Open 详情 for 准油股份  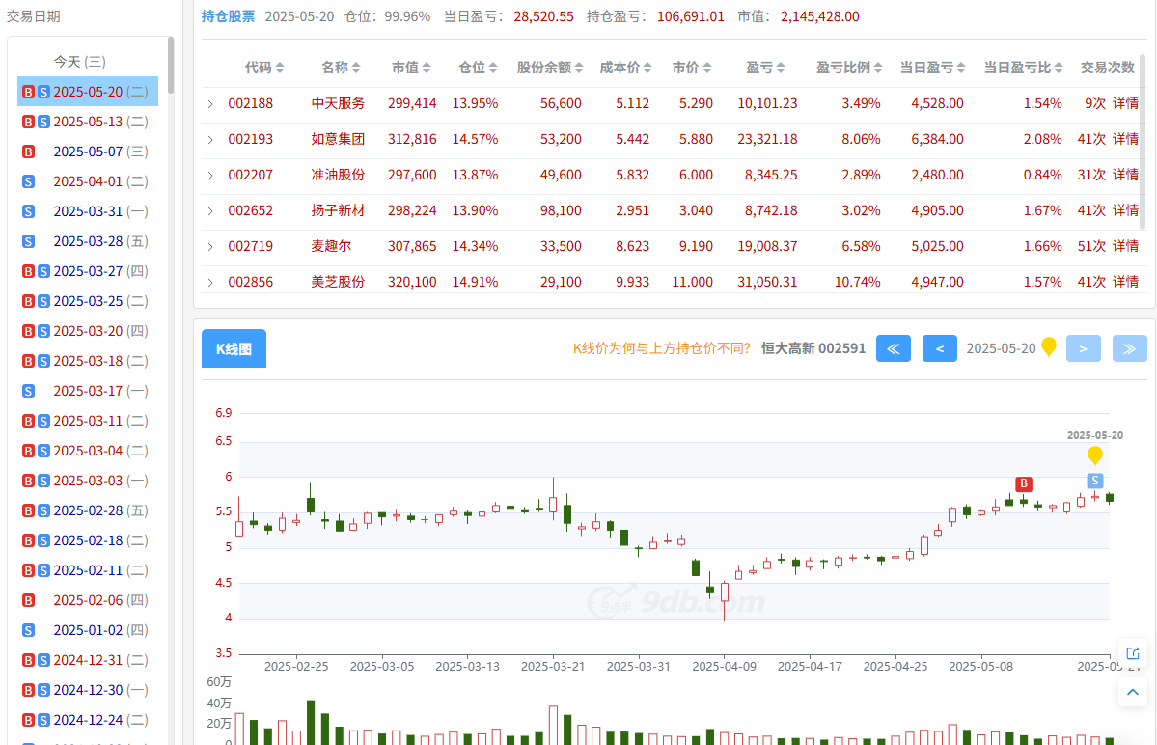[x=1125, y=176]
